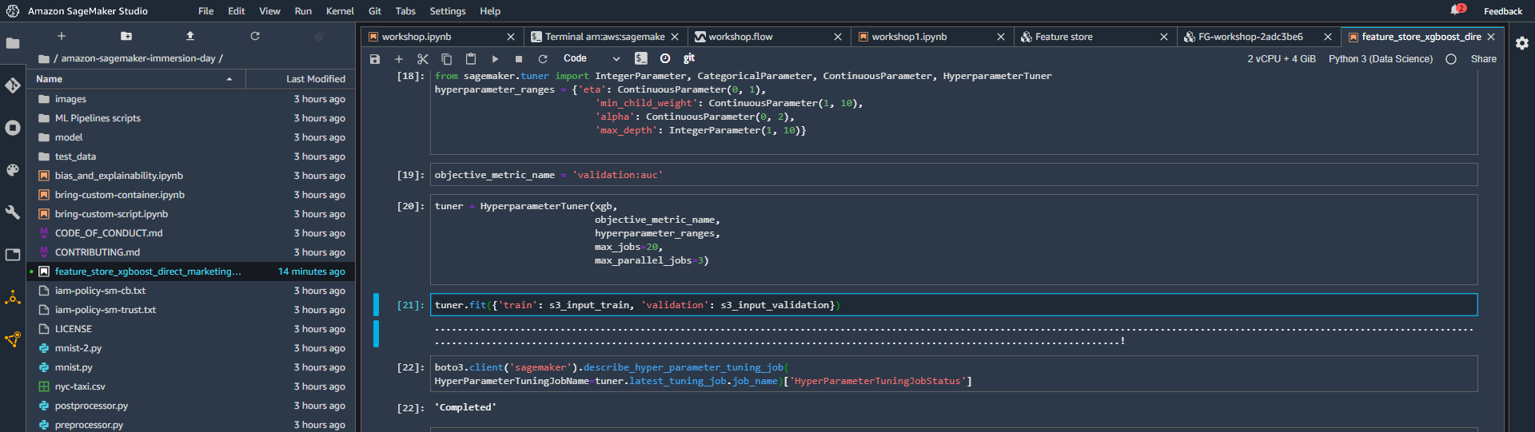Image resolution: width=1535 pixels, height=432 pixels.
Task: Open the images folder
Action: coord(191,99)
